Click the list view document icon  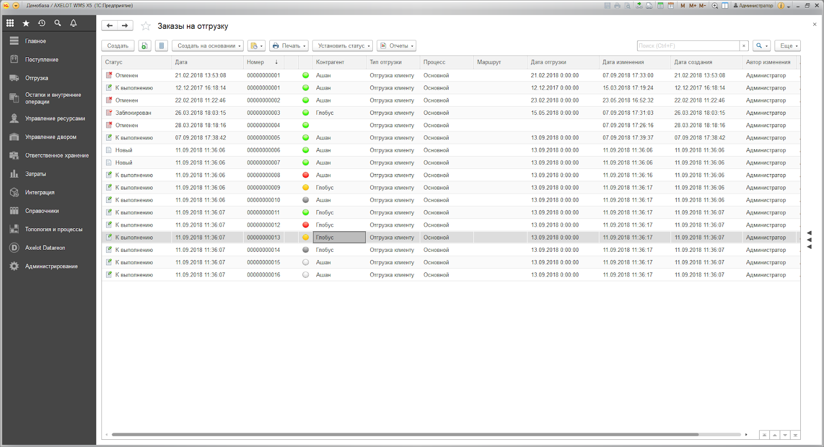coord(162,46)
